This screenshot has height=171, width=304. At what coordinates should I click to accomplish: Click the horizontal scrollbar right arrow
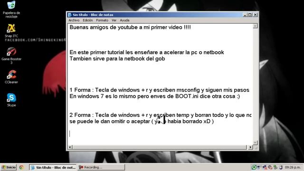250,147
